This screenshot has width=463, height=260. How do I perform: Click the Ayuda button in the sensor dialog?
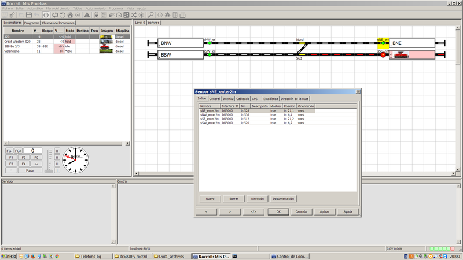[348, 211]
